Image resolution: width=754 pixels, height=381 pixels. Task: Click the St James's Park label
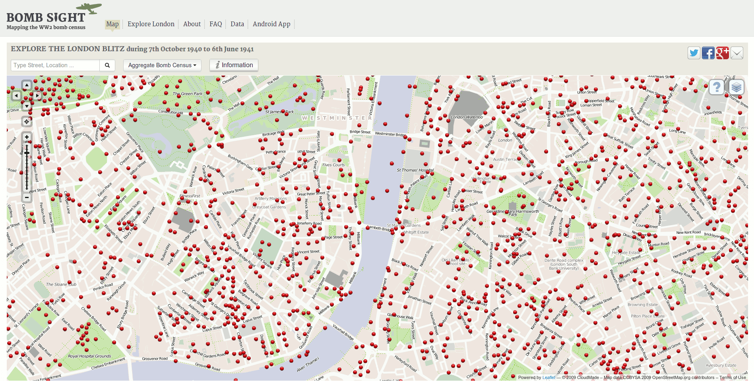tap(279, 112)
